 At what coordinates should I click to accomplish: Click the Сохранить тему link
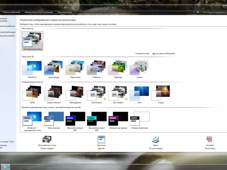pyautogui.click(x=142, y=54)
